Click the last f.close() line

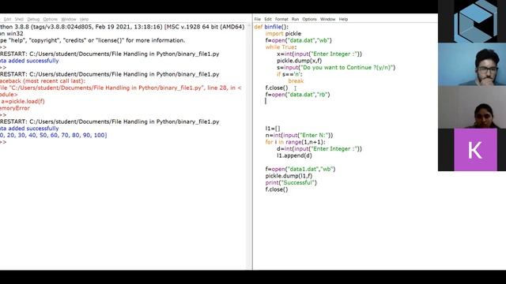click(x=277, y=189)
